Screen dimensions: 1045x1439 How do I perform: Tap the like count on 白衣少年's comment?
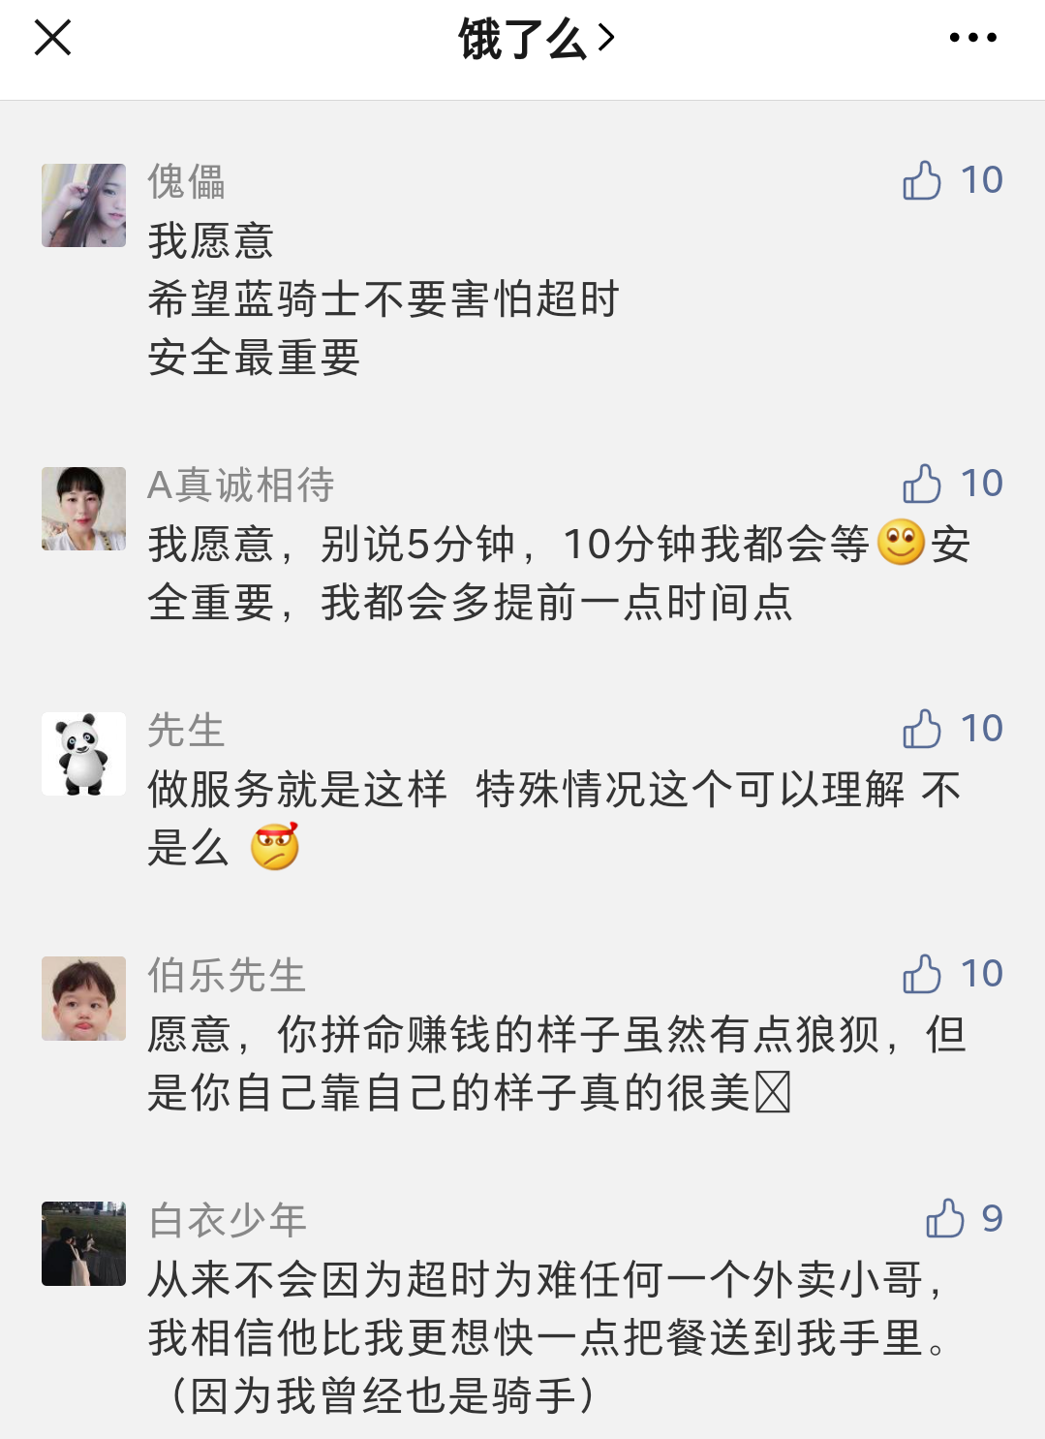[992, 1219]
